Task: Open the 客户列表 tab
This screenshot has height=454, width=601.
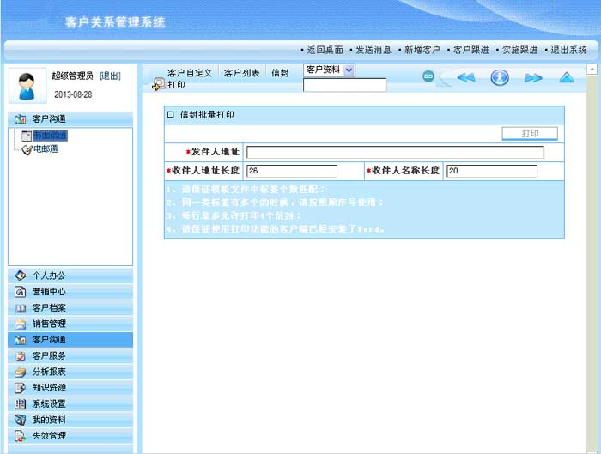Action: [241, 74]
